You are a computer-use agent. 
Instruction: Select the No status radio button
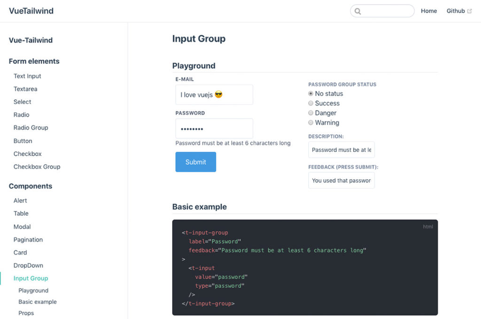pos(310,94)
